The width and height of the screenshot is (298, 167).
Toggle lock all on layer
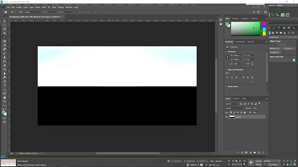[245, 112]
